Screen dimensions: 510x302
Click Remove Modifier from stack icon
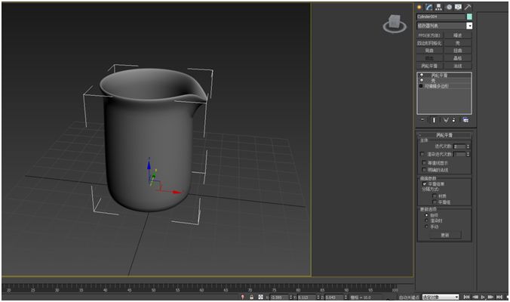coord(453,120)
